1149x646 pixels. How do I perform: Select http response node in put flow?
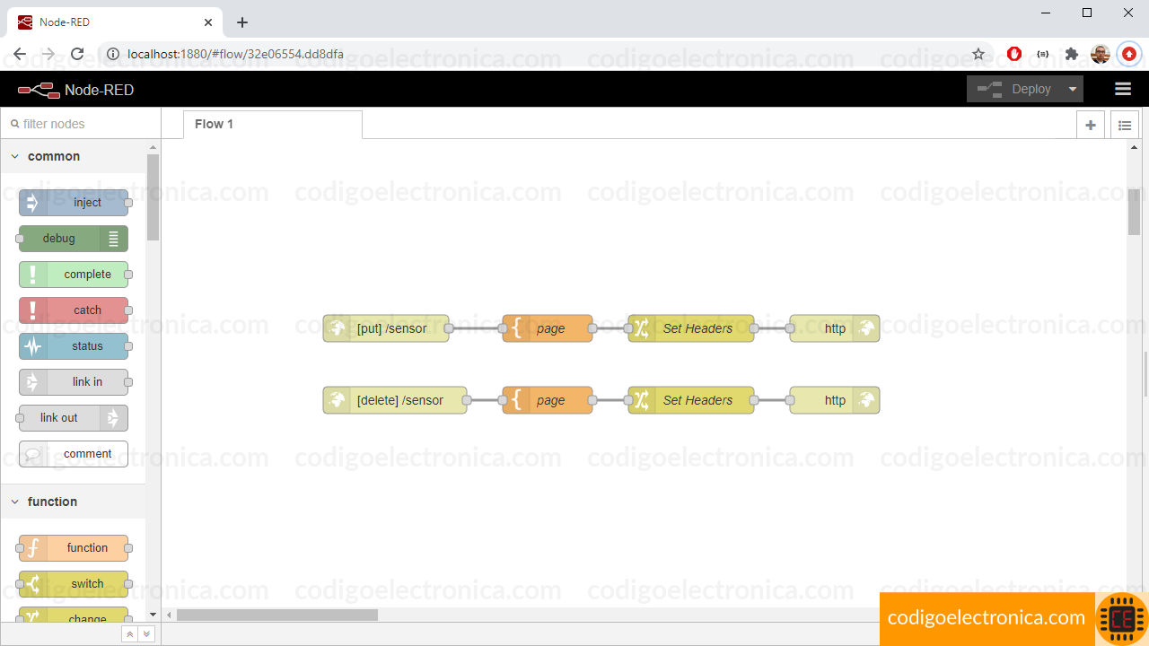point(835,328)
